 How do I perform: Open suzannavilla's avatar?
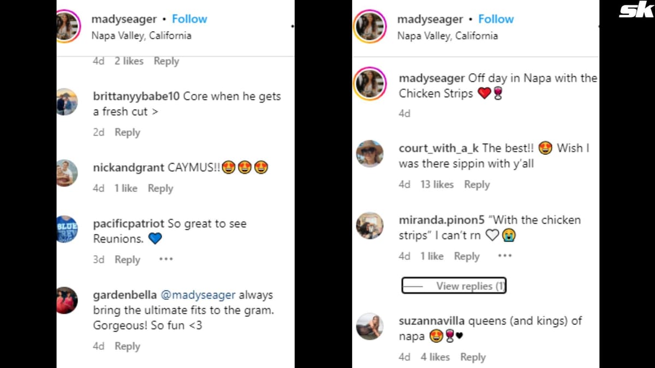[x=370, y=327]
